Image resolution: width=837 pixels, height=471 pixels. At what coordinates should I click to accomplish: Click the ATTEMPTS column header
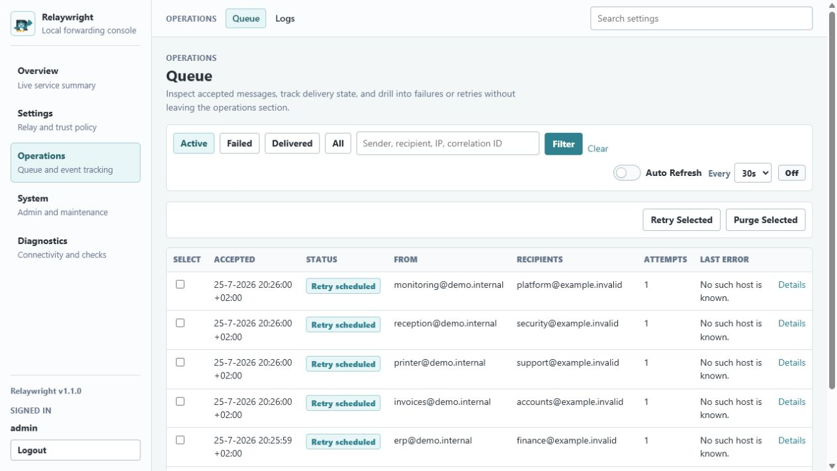click(665, 259)
